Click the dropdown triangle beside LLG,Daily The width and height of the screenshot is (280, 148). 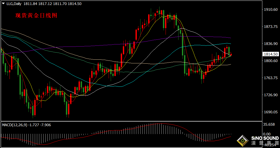pyautogui.click(x=4, y=4)
